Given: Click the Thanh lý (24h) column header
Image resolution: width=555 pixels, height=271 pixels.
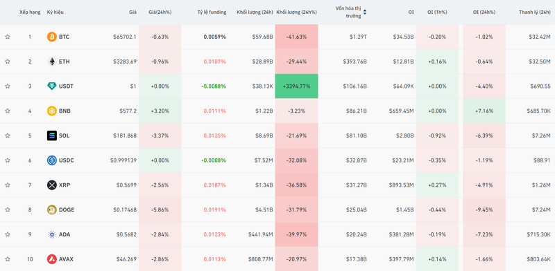Looking at the screenshot, I should (534, 12).
